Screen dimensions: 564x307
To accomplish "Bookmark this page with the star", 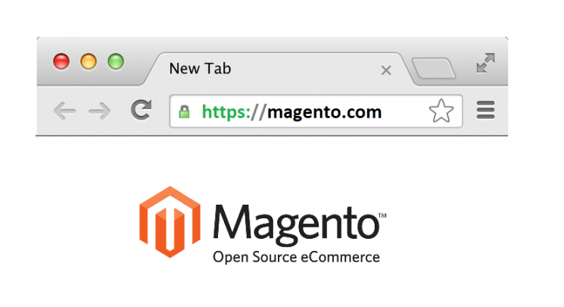I will click(441, 111).
